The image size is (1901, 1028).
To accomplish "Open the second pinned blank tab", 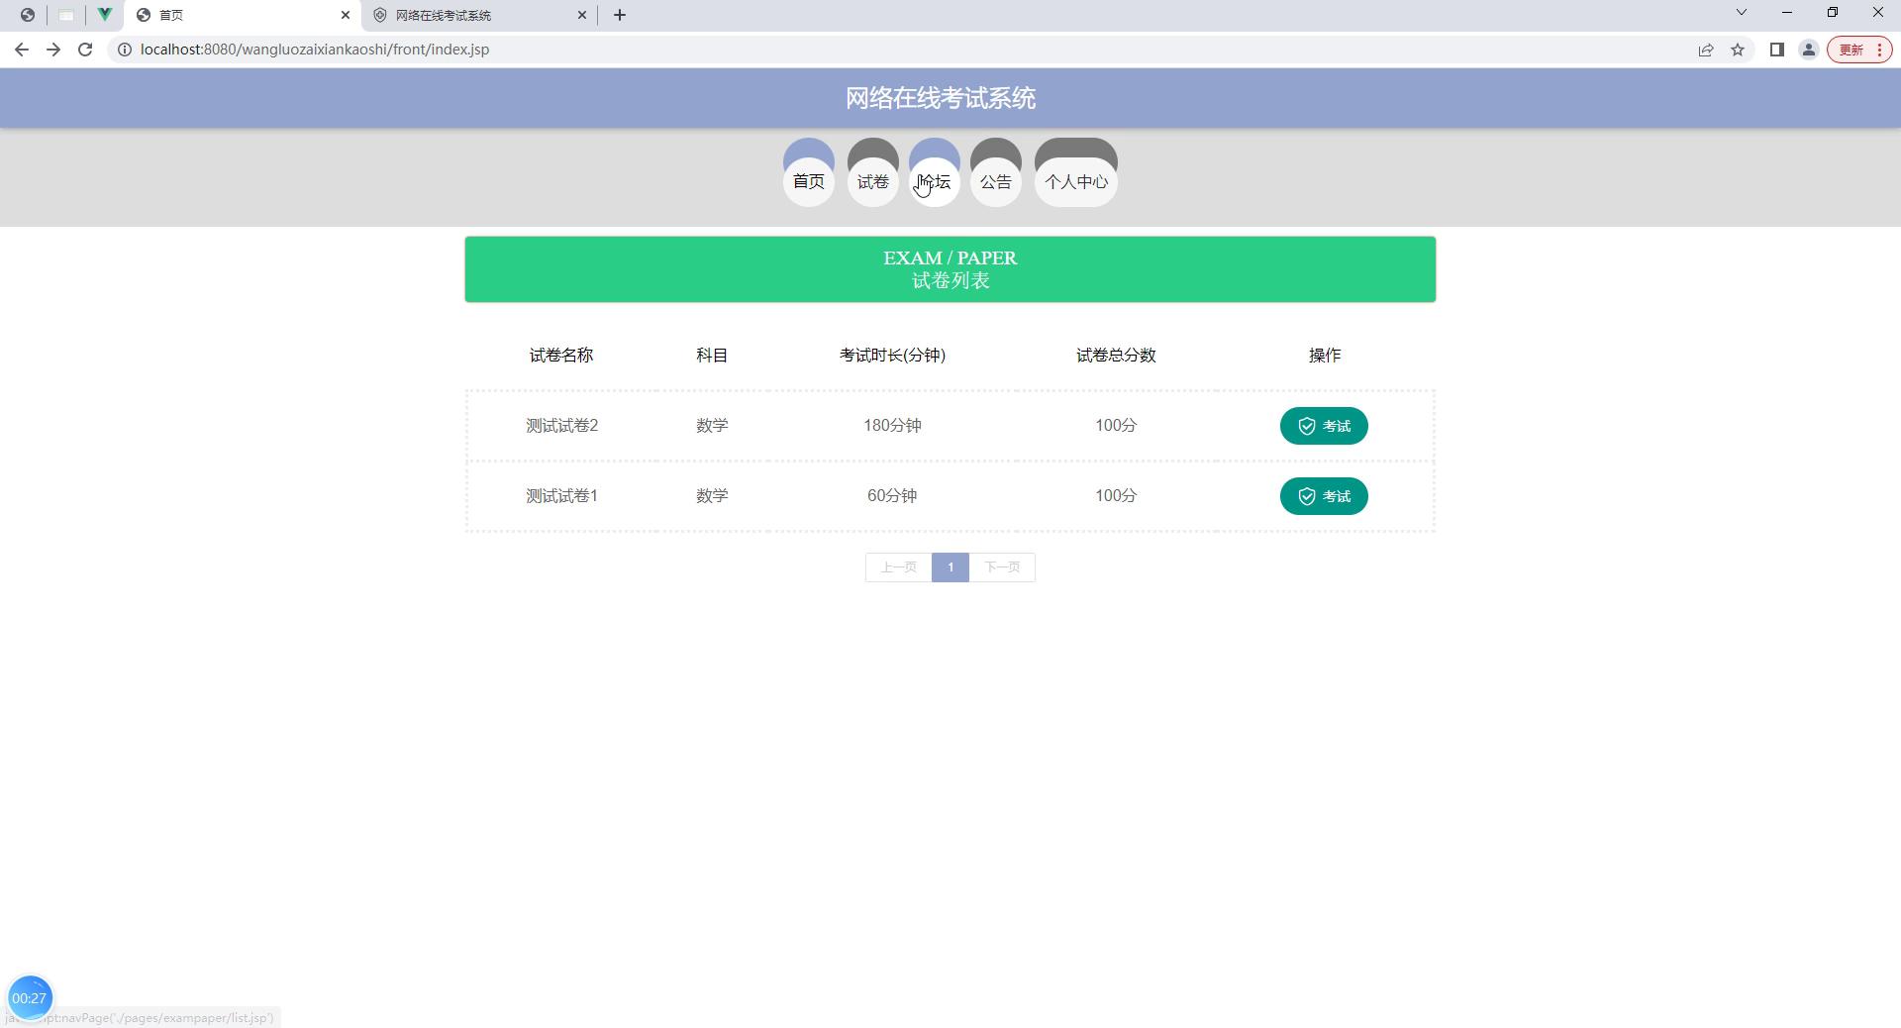I will (x=66, y=15).
